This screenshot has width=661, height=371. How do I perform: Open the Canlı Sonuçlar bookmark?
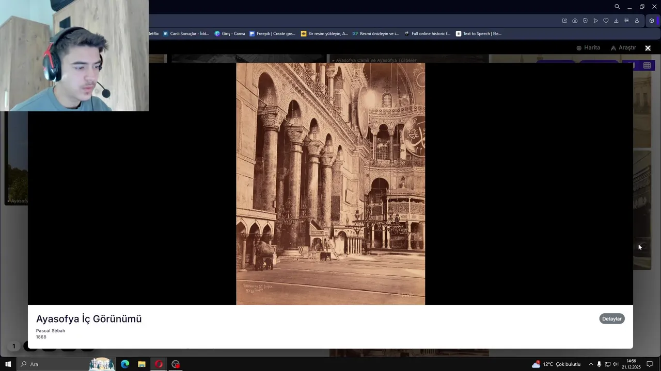[186, 33]
